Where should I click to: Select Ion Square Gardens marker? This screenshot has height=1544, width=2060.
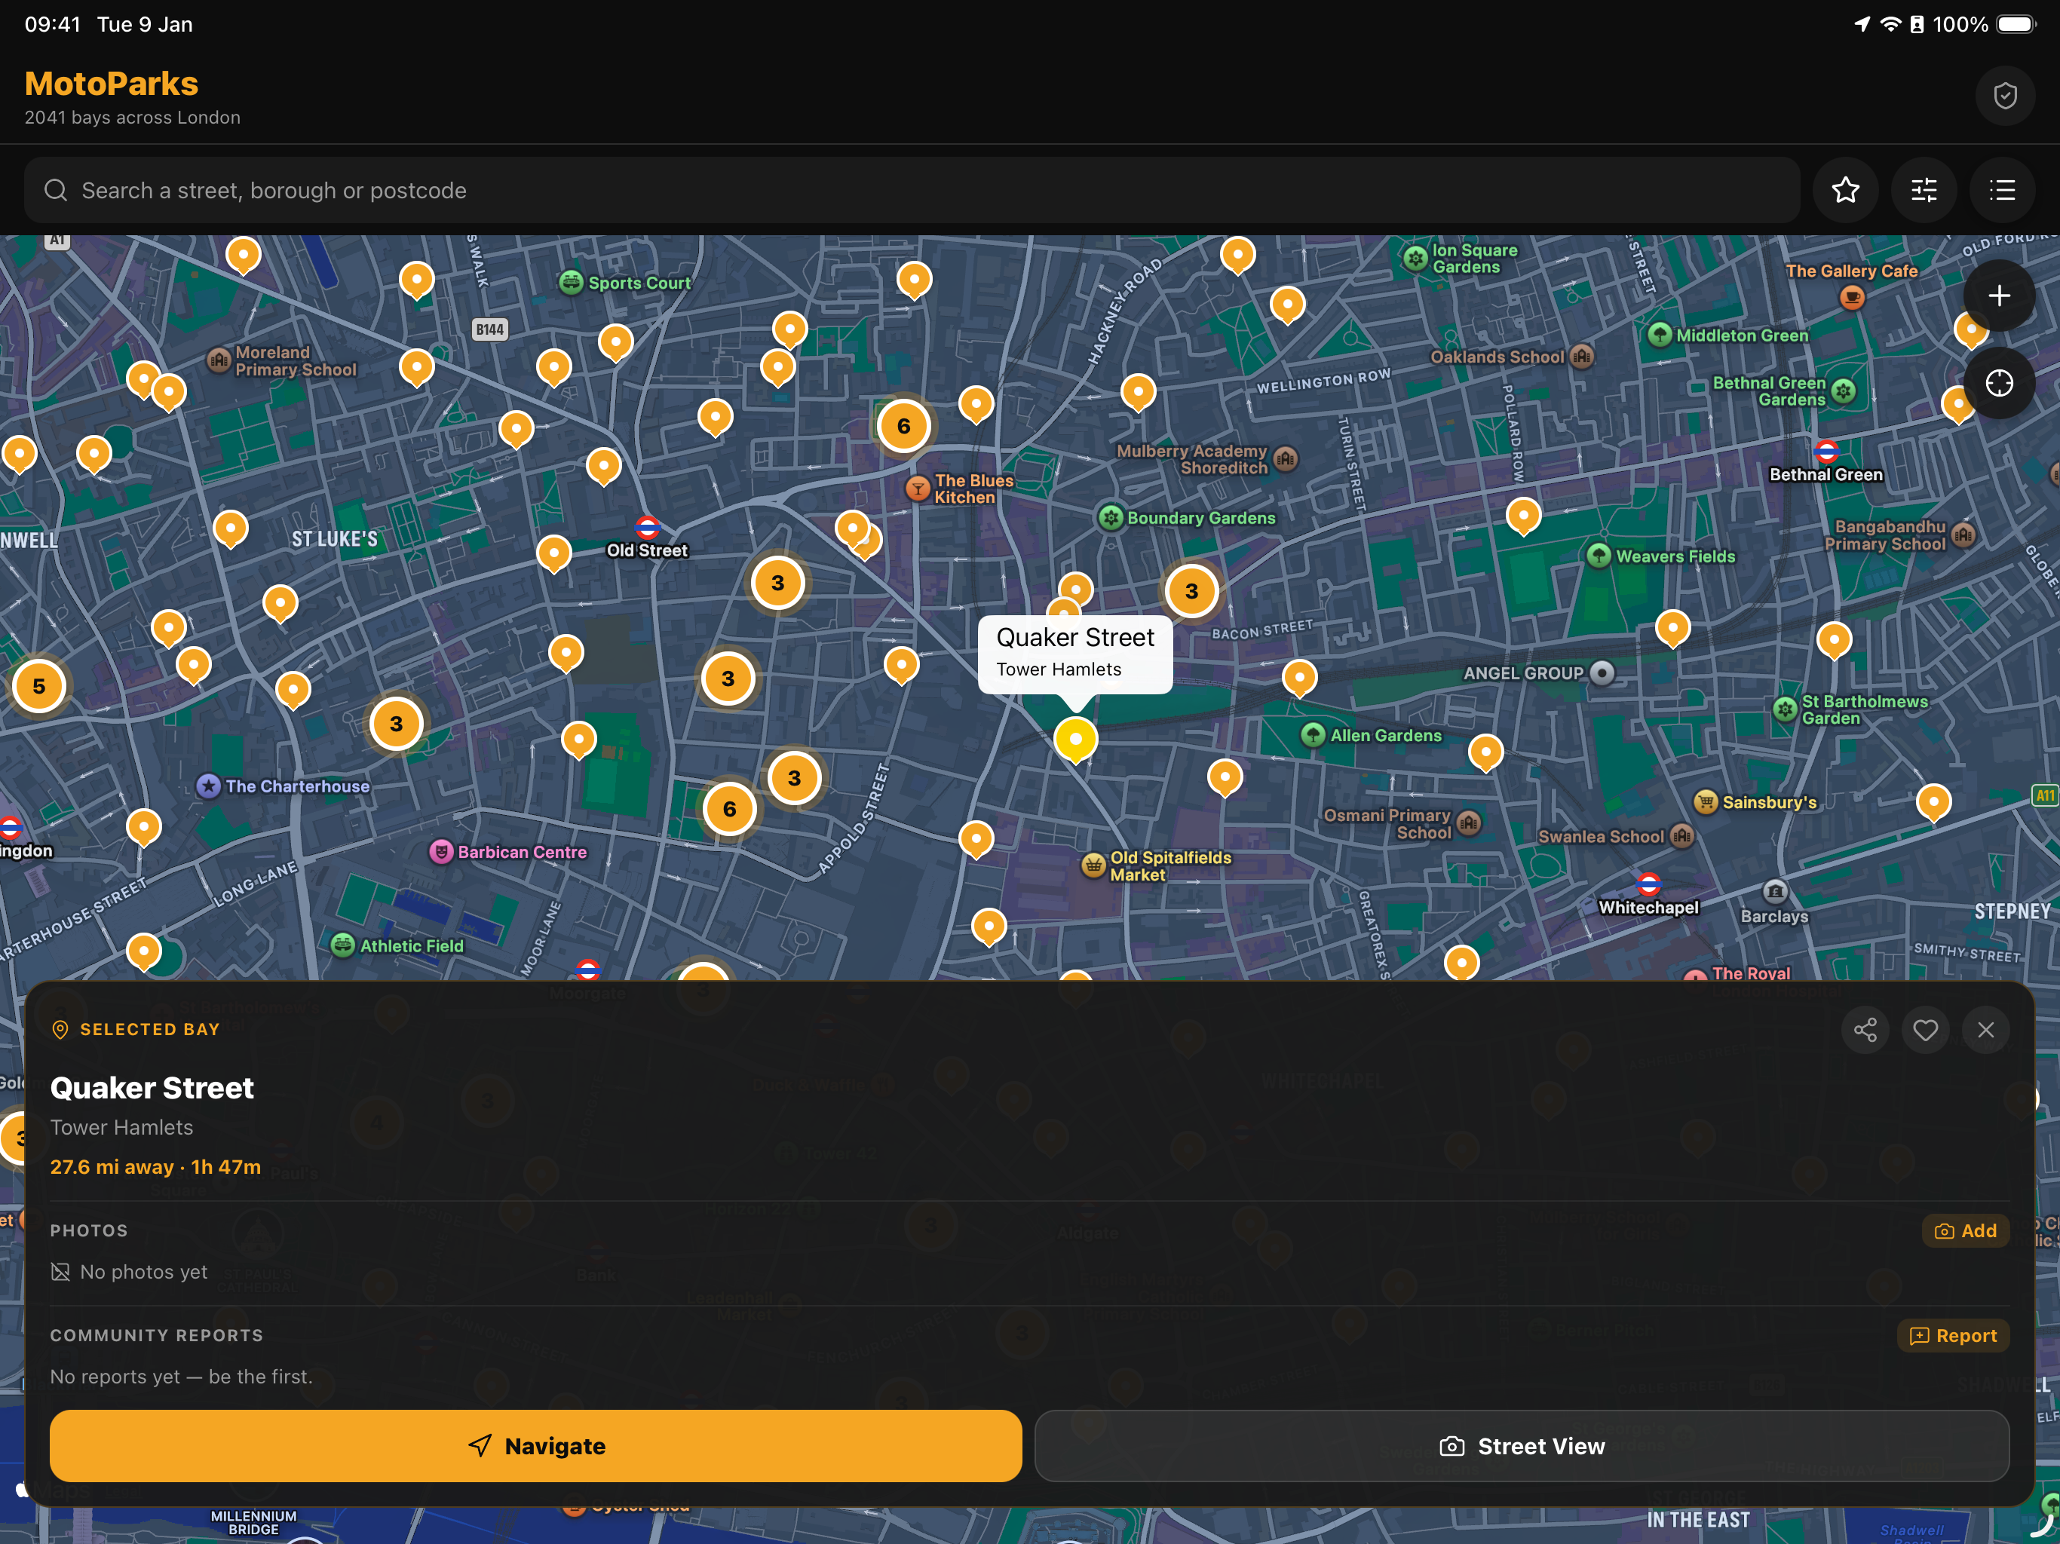pyautogui.click(x=1415, y=258)
